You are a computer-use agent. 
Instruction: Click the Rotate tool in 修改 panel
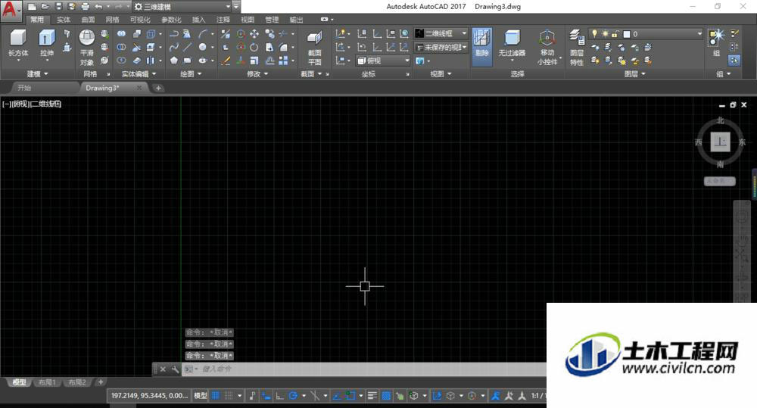tap(254, 47)
